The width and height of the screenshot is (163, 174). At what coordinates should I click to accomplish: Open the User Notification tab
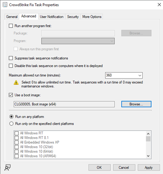(51, 17)
